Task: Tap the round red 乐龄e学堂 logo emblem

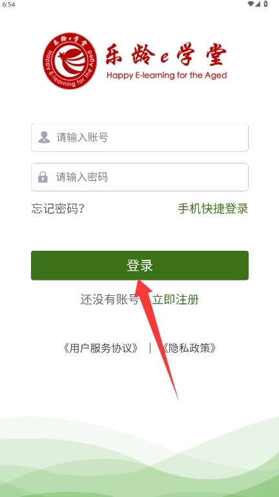Action: pos(70,61)
